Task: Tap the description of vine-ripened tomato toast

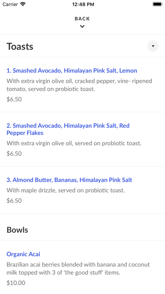Action: [80, 85]
